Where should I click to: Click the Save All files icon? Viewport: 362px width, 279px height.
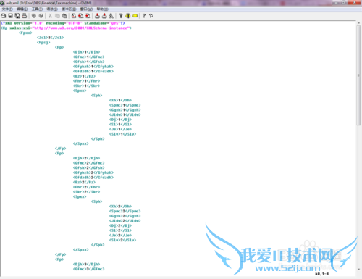tap(17, 16)
